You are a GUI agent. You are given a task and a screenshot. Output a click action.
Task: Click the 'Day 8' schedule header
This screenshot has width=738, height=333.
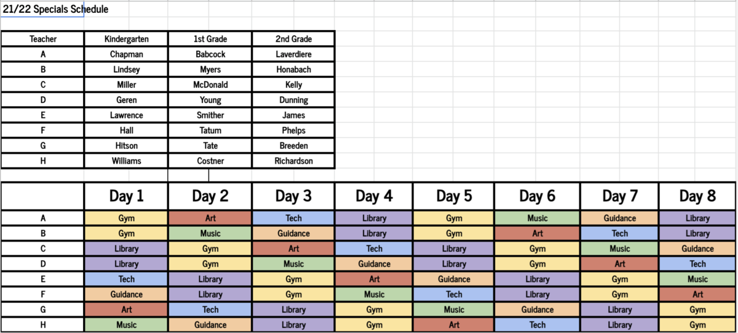click(698, 196)
